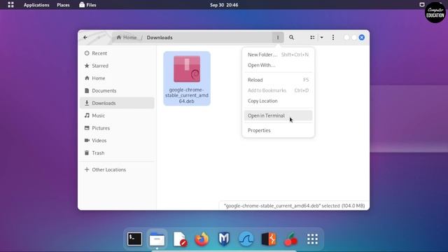Click Add to Bookmarks menu entry

[278, 90]
